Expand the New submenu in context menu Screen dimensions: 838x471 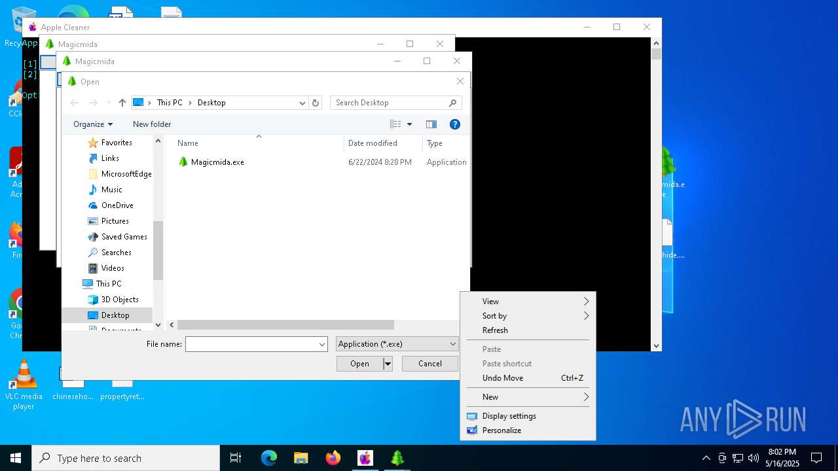tap(528, 397)
